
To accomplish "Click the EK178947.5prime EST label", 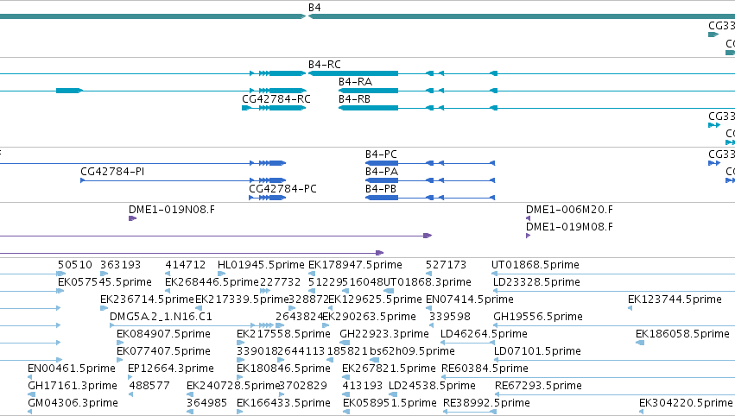I will 355,265.
